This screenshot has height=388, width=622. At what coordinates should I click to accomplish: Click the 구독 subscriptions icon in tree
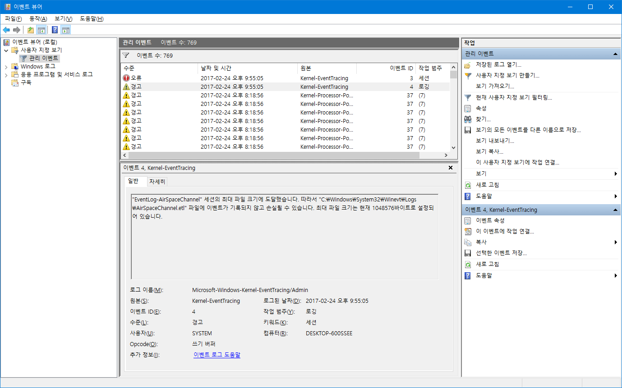[15, 83]
